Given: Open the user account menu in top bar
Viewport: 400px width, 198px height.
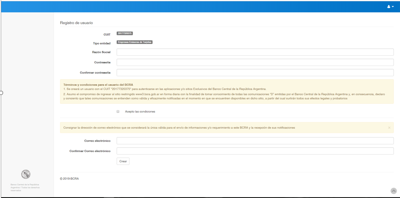Looking at the screenshot, I should (x=390, y=6).
